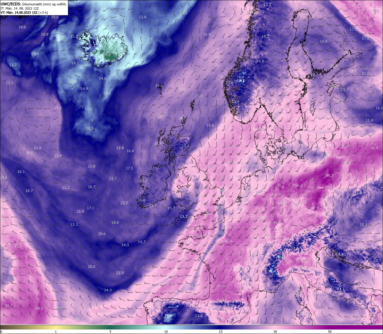Click the map value 21.7
383x334 pixels.
point(113,179)
